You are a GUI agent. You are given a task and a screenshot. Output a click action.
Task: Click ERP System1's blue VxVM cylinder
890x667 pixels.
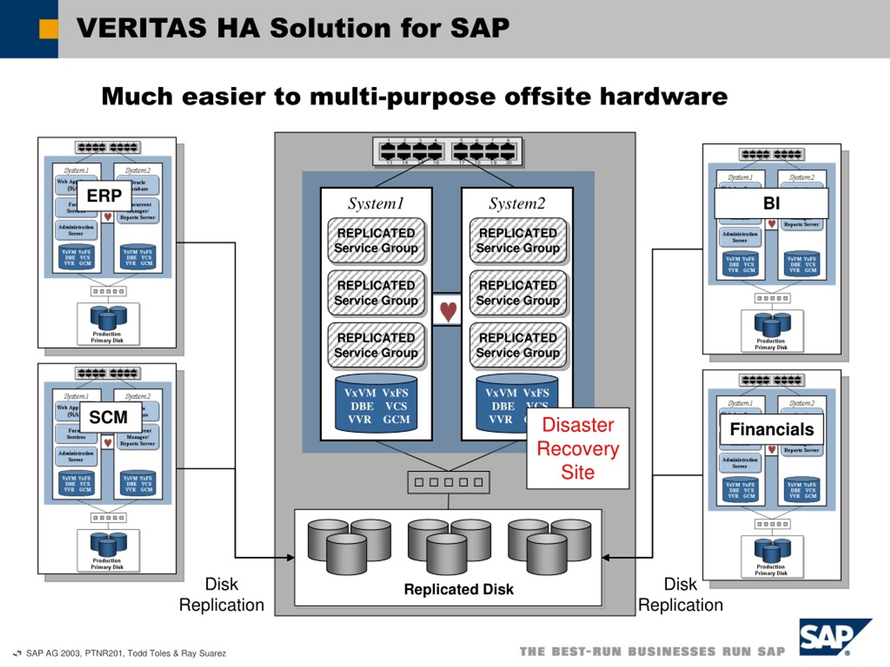pyautogui.click(x=76, y=256)
